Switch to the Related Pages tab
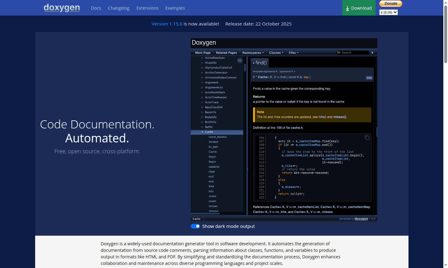 tap(226, 53)
